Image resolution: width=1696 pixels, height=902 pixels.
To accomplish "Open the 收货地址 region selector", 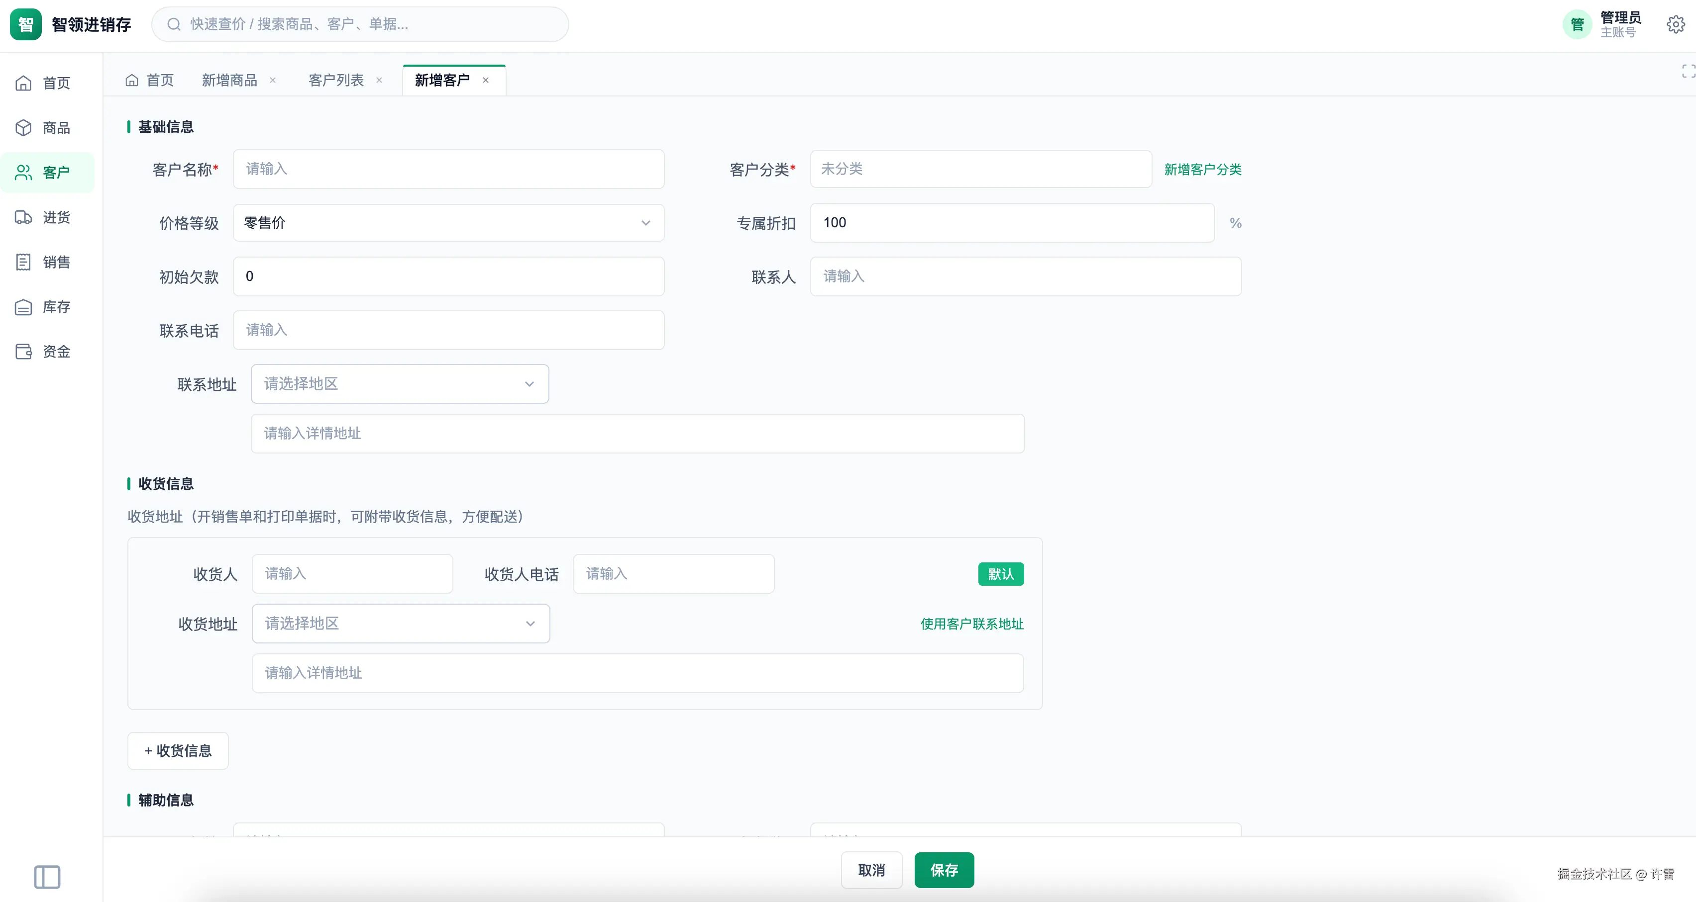I will click(x=401, y=623).
